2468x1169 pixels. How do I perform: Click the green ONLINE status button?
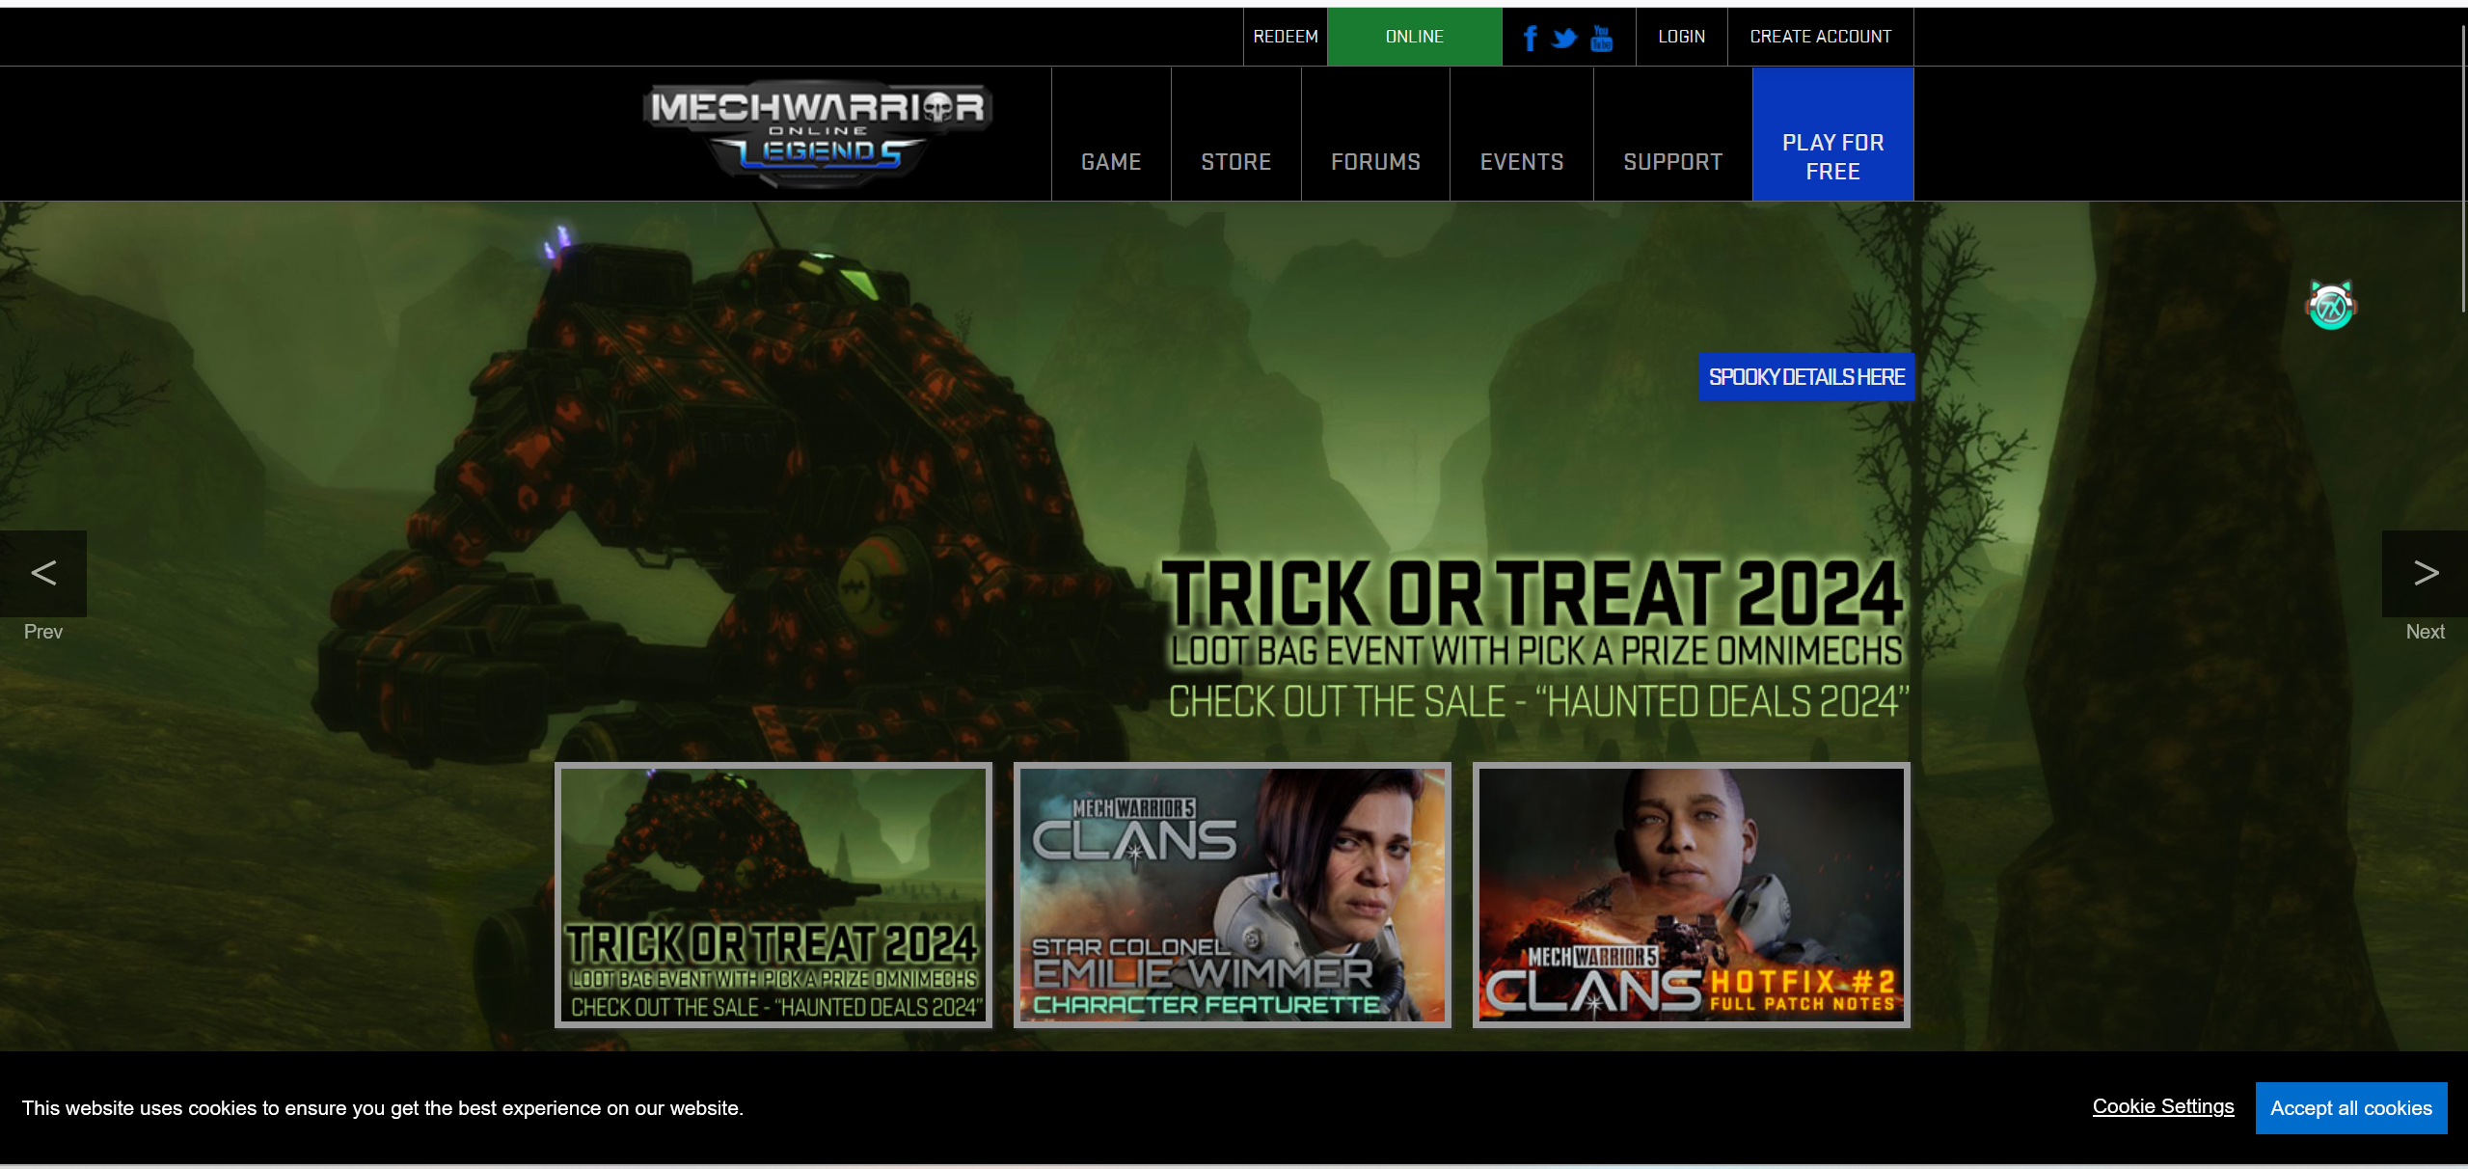coord(1415,37)
